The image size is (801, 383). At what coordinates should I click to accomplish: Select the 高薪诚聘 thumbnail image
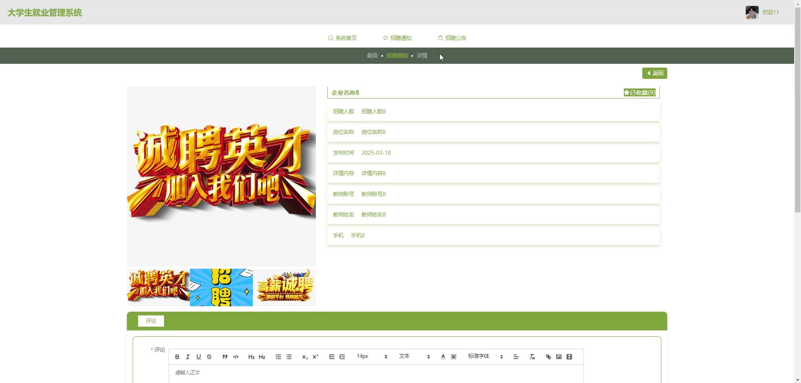click(285, 287)
